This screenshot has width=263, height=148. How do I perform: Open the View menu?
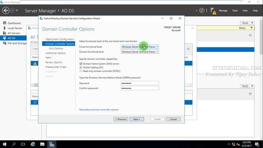click(245, 11)
